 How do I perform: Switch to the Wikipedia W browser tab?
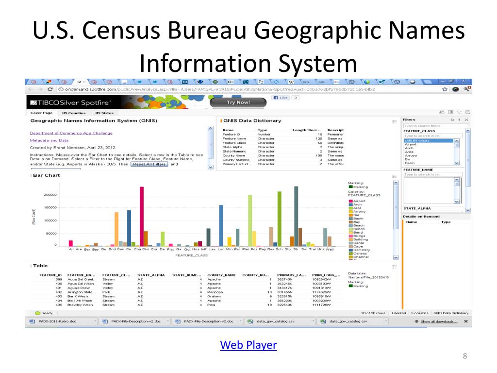(x=291, y=82)
